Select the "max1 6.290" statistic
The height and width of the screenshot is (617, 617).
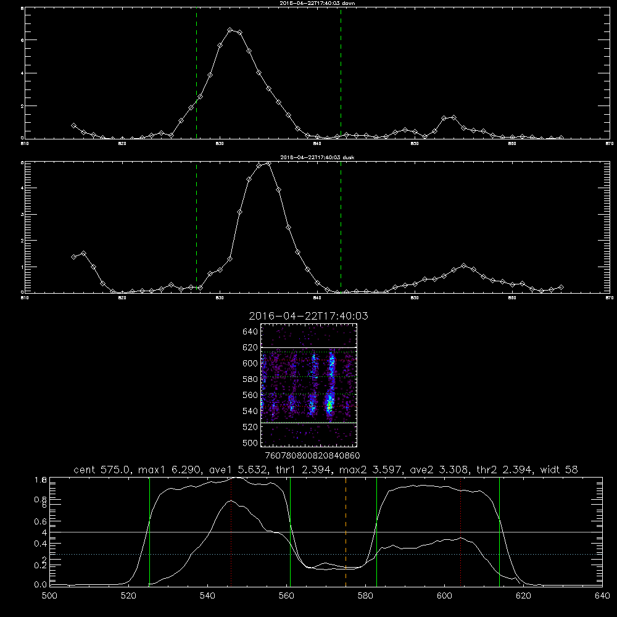click(170, 470)
